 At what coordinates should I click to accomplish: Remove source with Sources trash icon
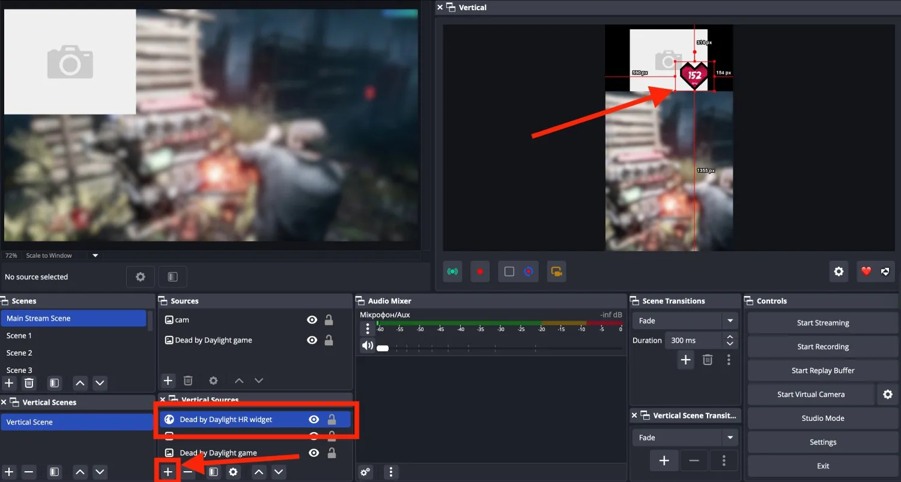coord(188,381)
